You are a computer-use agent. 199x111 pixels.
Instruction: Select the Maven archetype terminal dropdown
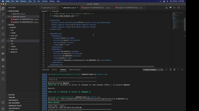[x=153, y=70]
